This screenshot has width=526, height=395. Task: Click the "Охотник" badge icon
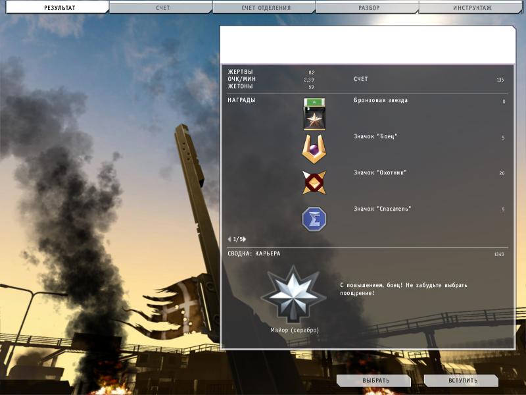[314, 182]
